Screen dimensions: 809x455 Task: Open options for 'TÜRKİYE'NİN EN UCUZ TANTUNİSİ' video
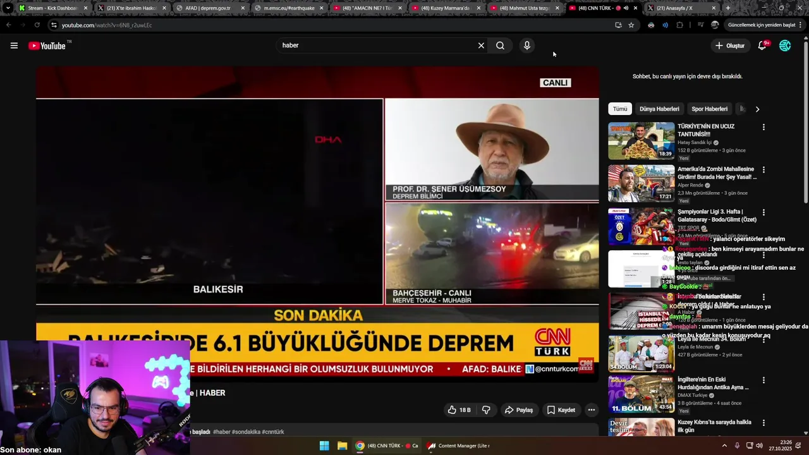[763, 127]
